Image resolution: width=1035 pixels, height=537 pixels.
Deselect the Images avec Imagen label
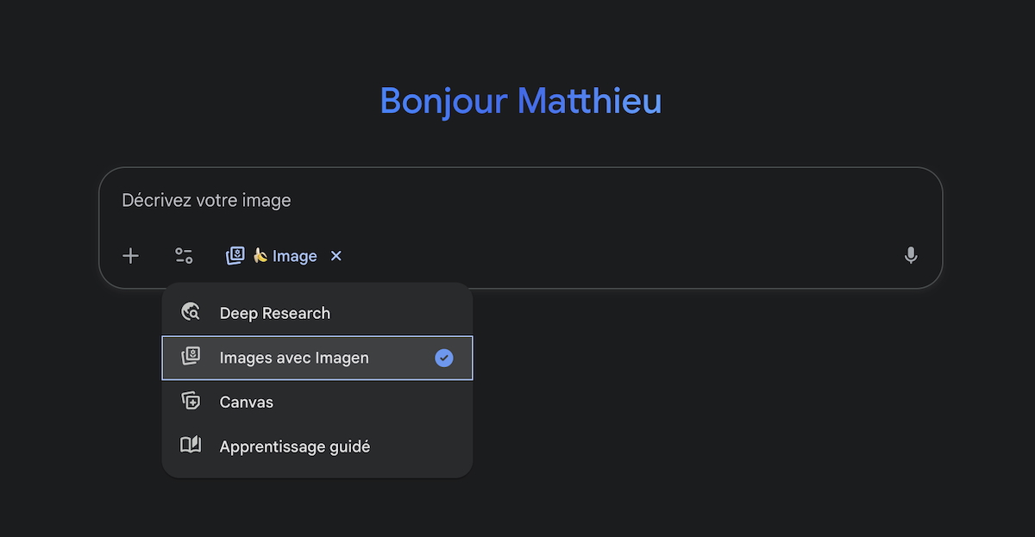tap(294, 358)
